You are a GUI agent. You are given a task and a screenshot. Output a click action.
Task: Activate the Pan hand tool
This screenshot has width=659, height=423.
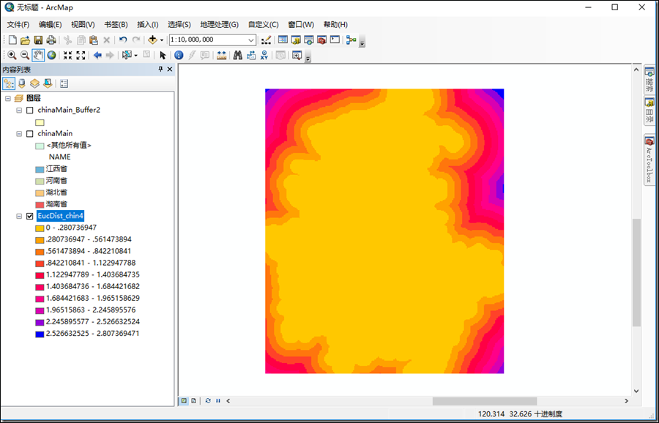pos(38,55)
